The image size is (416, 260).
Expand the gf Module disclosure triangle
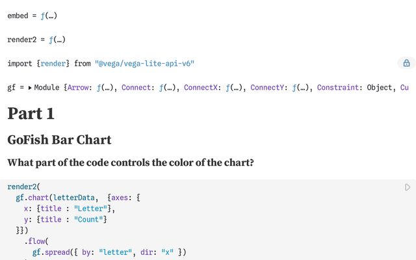[30, 88]
